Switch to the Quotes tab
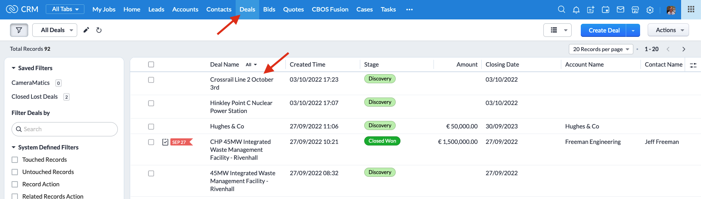 point(293,10)
